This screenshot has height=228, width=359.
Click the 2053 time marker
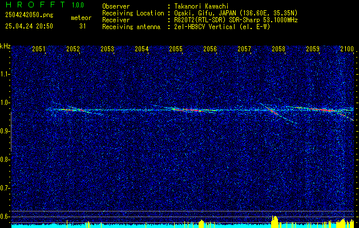(x=107, y=48)
